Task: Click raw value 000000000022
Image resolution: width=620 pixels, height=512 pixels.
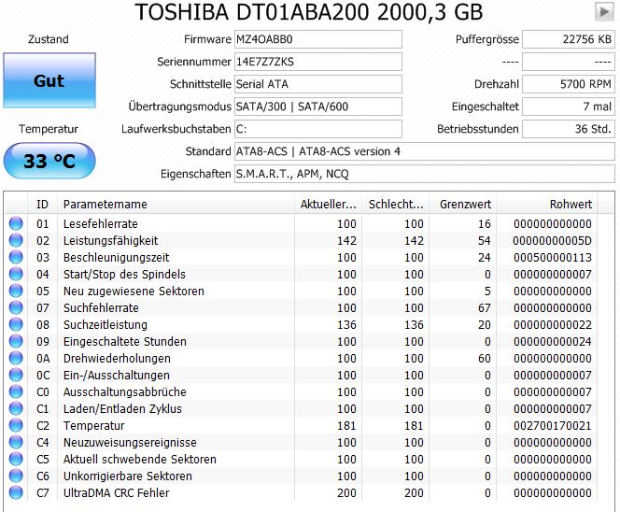Action: 553,325
